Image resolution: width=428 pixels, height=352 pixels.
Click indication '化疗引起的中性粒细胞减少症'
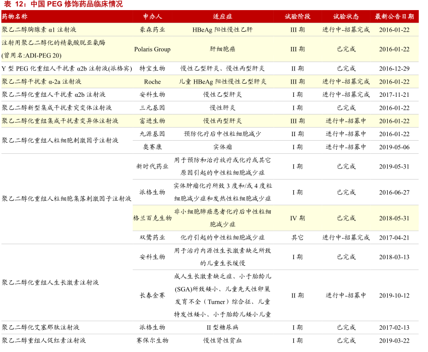pos(222,238)
